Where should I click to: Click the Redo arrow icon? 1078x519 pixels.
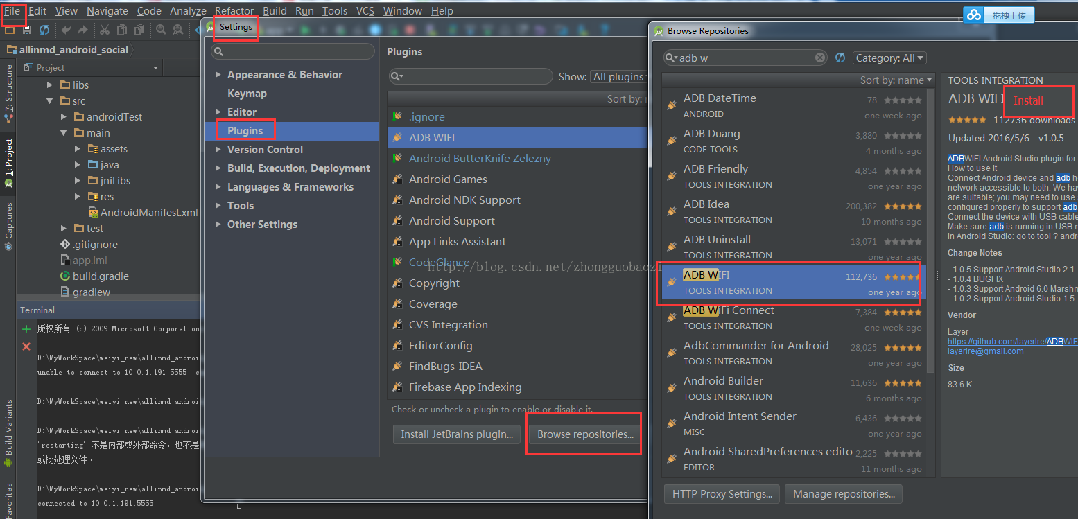pyautogui.click(x=83, y=30)
